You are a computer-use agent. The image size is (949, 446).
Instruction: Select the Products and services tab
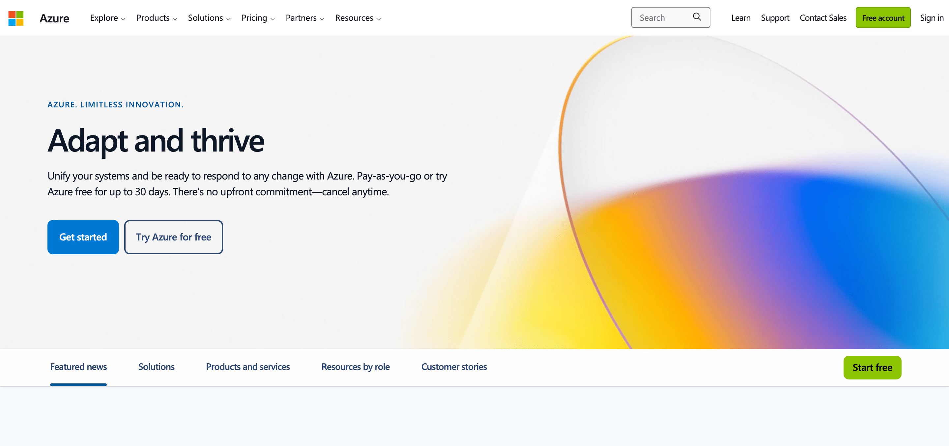point(247,367)
